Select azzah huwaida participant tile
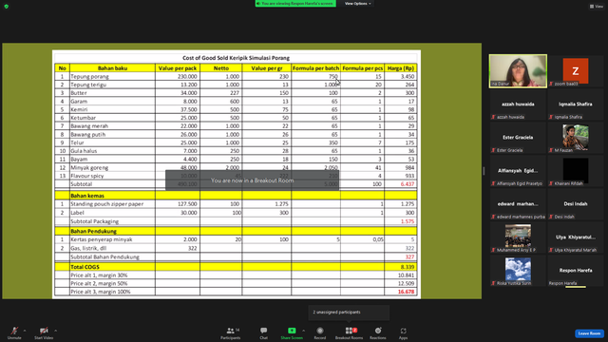608x342 pixels. click(518, 104)
